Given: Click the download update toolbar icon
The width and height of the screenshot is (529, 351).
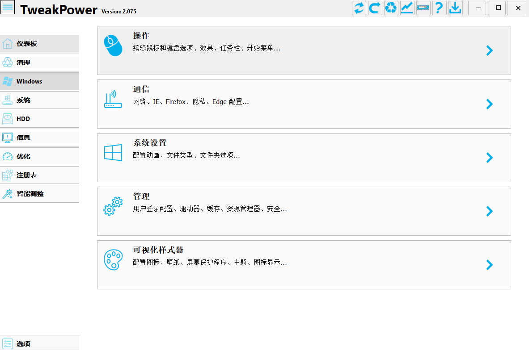Looking at the screenshot, I should point(455,8).
